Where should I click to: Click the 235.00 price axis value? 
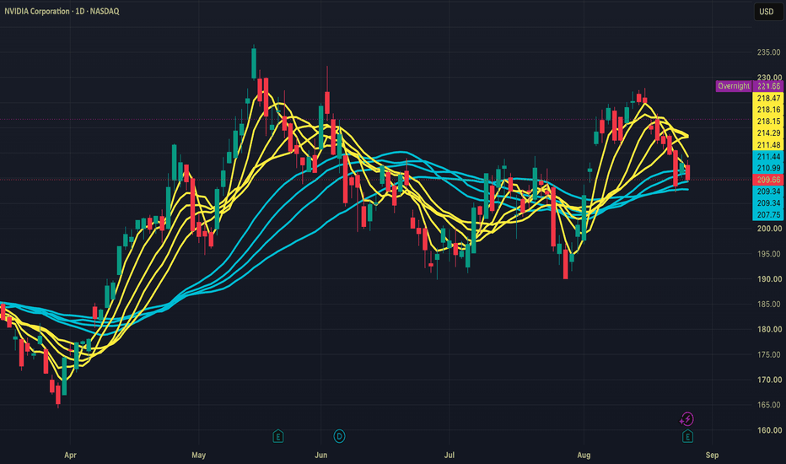(769, 52)
